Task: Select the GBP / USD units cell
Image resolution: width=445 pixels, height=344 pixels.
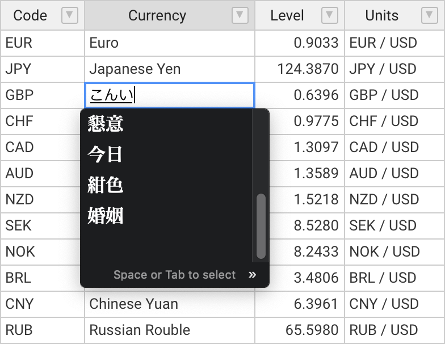Action: tap(395, 95)
